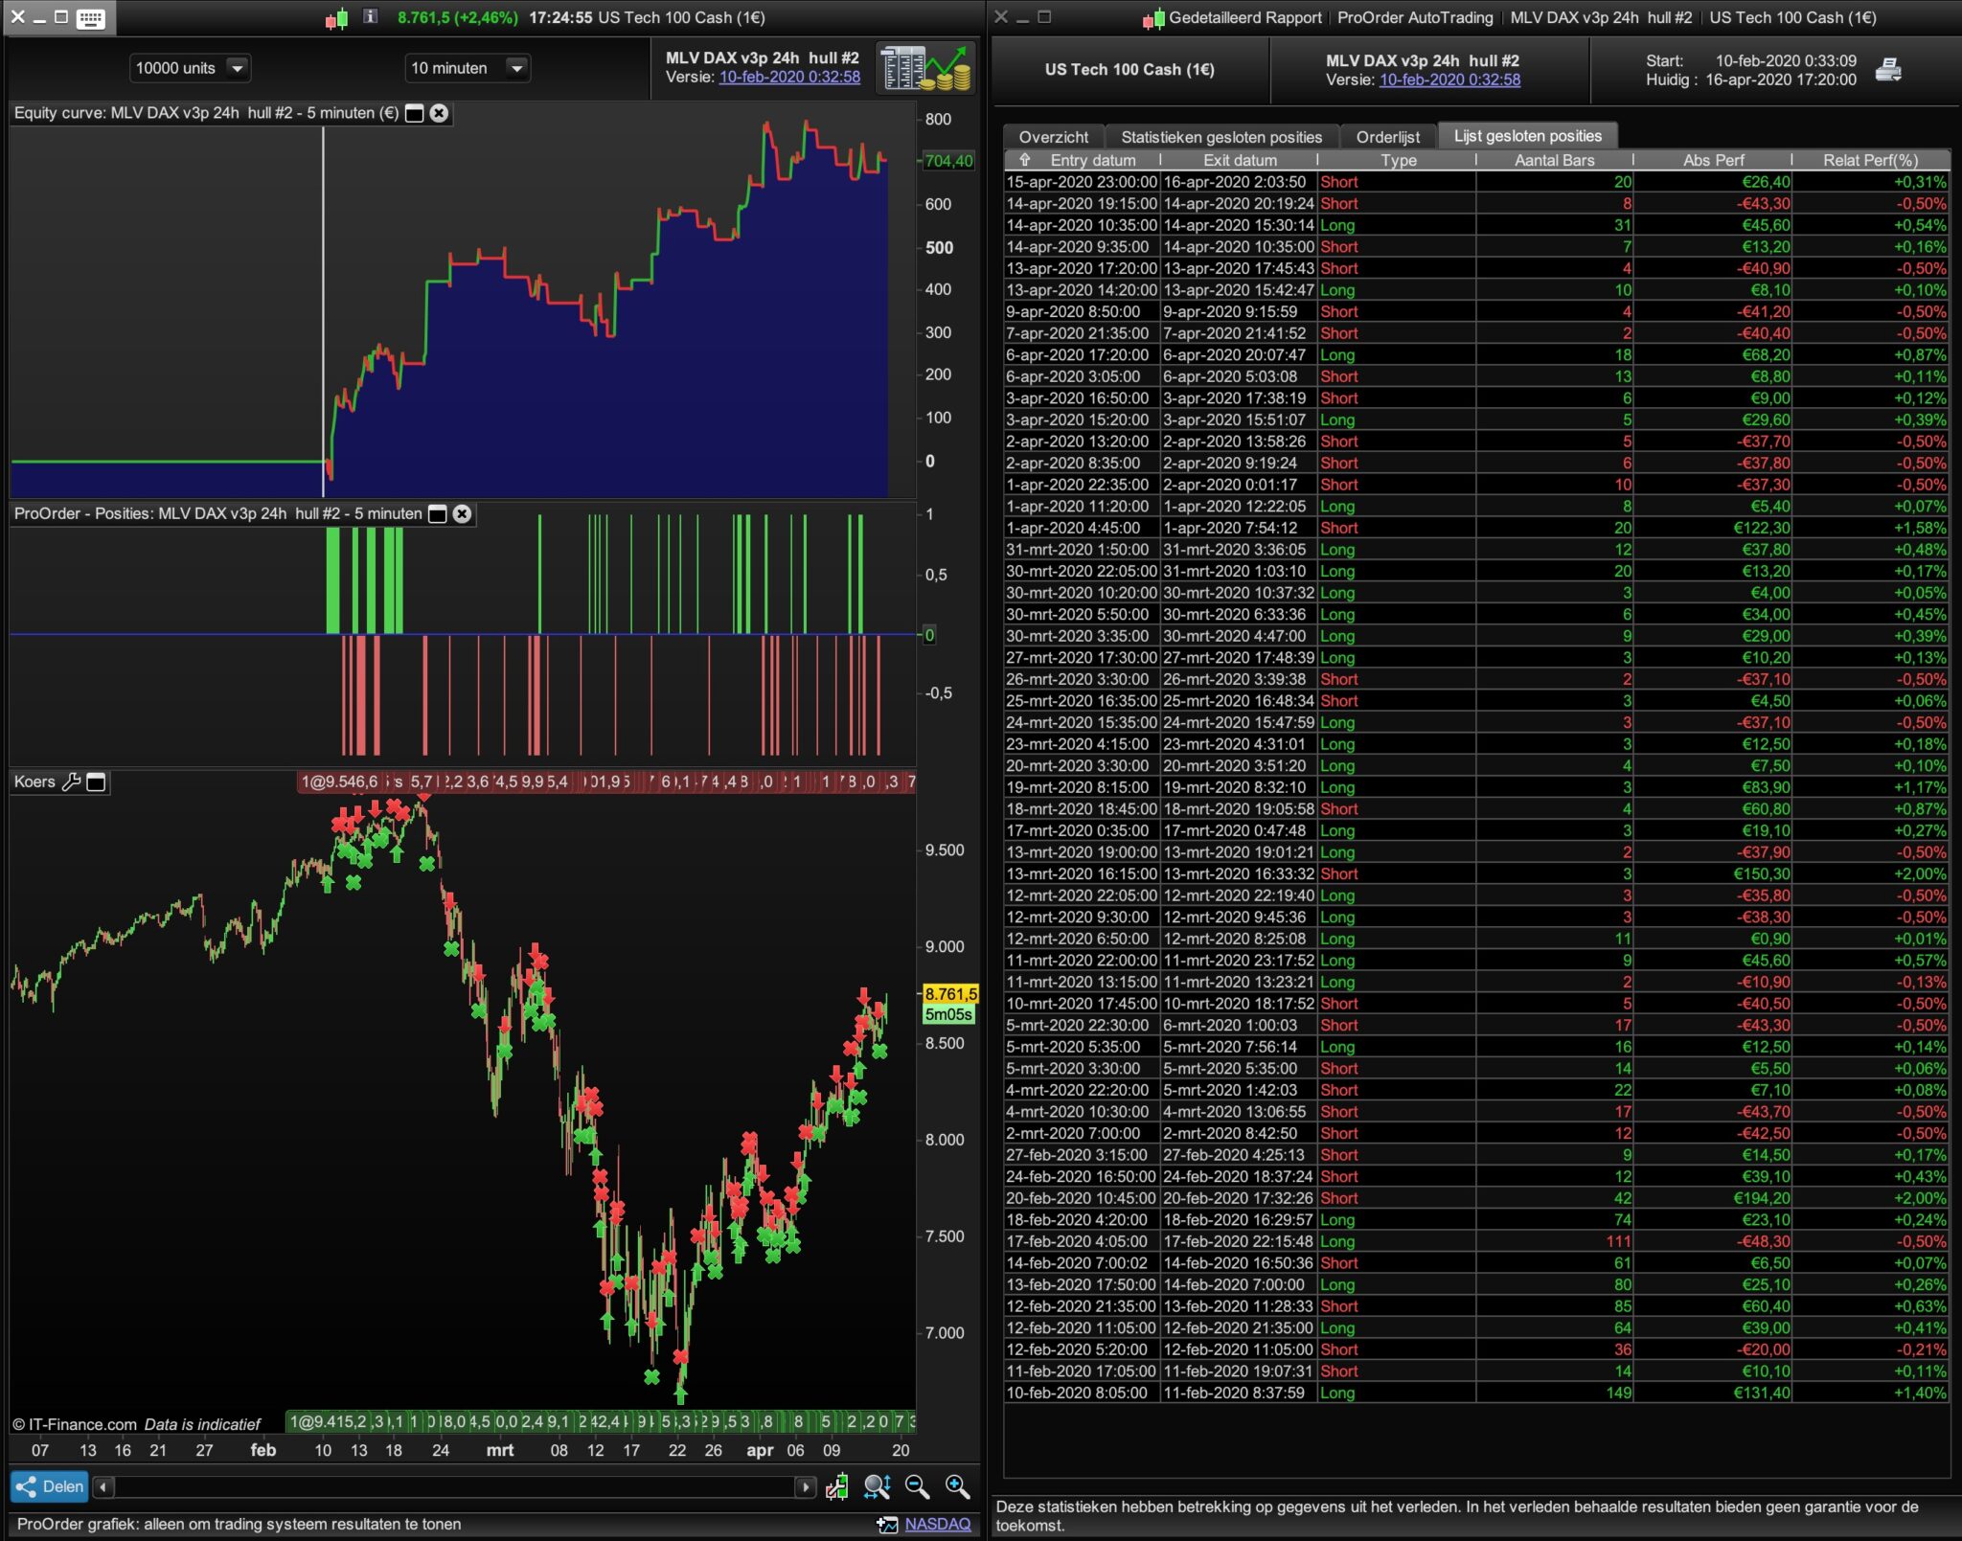Close the ProOrder Posities panel
The width and height of the screenshot is (1962, 1541).
click(462, 514)
